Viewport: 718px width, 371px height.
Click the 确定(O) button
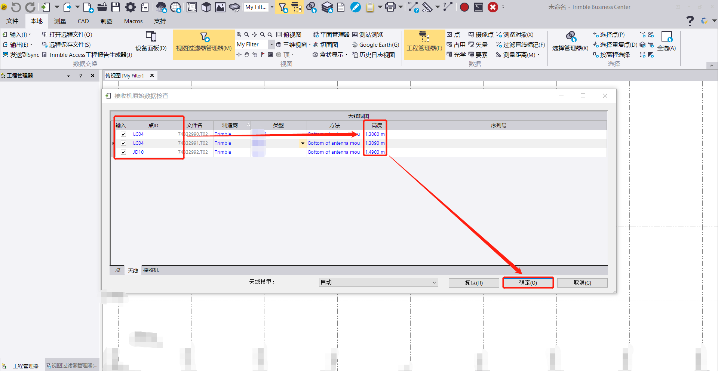click(528, 283)
